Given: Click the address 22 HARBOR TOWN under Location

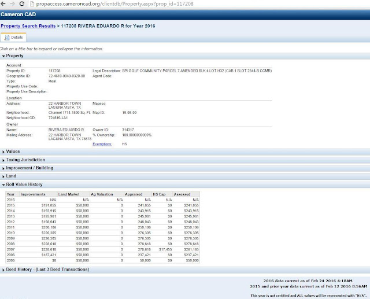Looking at the screenshot, I should pyautogui.click(x=65, y=104).
